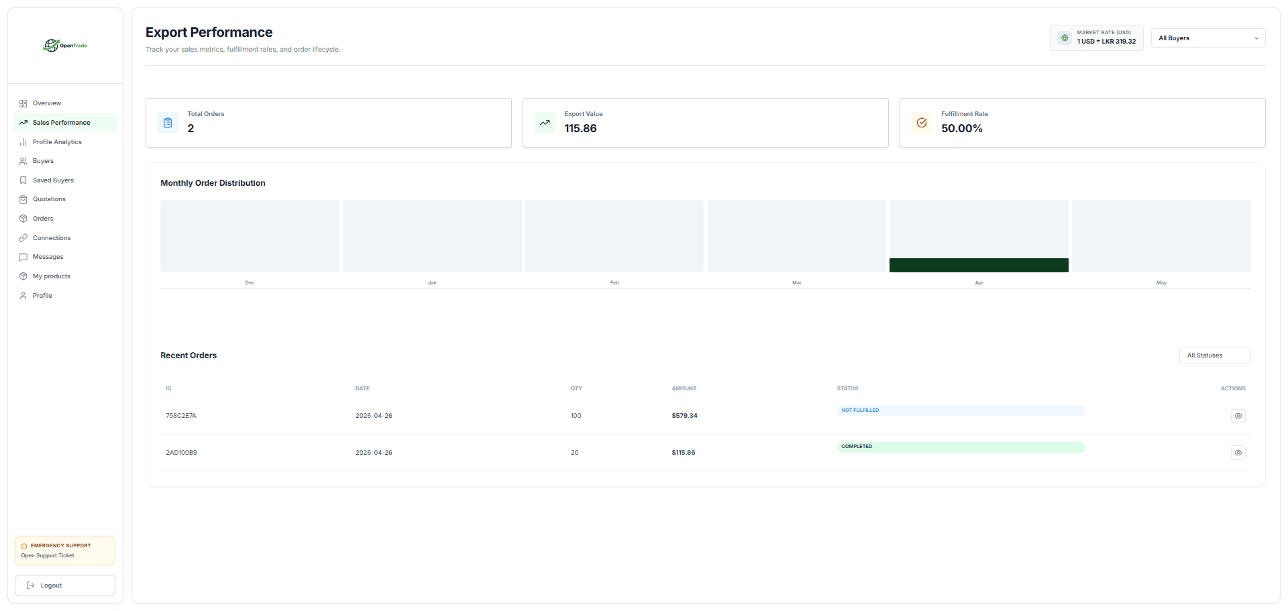Click the market rate globe icon
The image size is (1288, 611).
(1065, 38)
